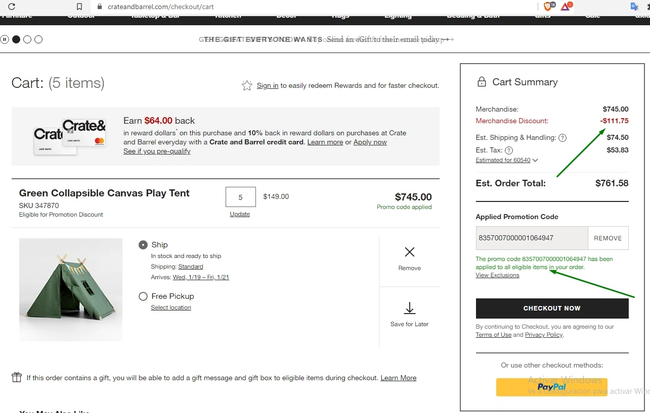Remove the play tent using the X icon
The width and height of the screenshot is (650, 413).
click(x=410, y=252)
